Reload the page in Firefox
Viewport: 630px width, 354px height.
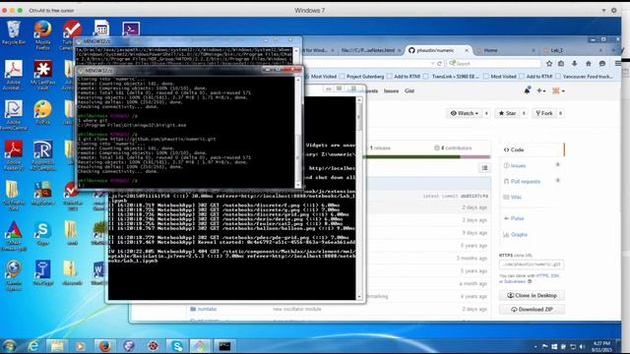point(440,63)
